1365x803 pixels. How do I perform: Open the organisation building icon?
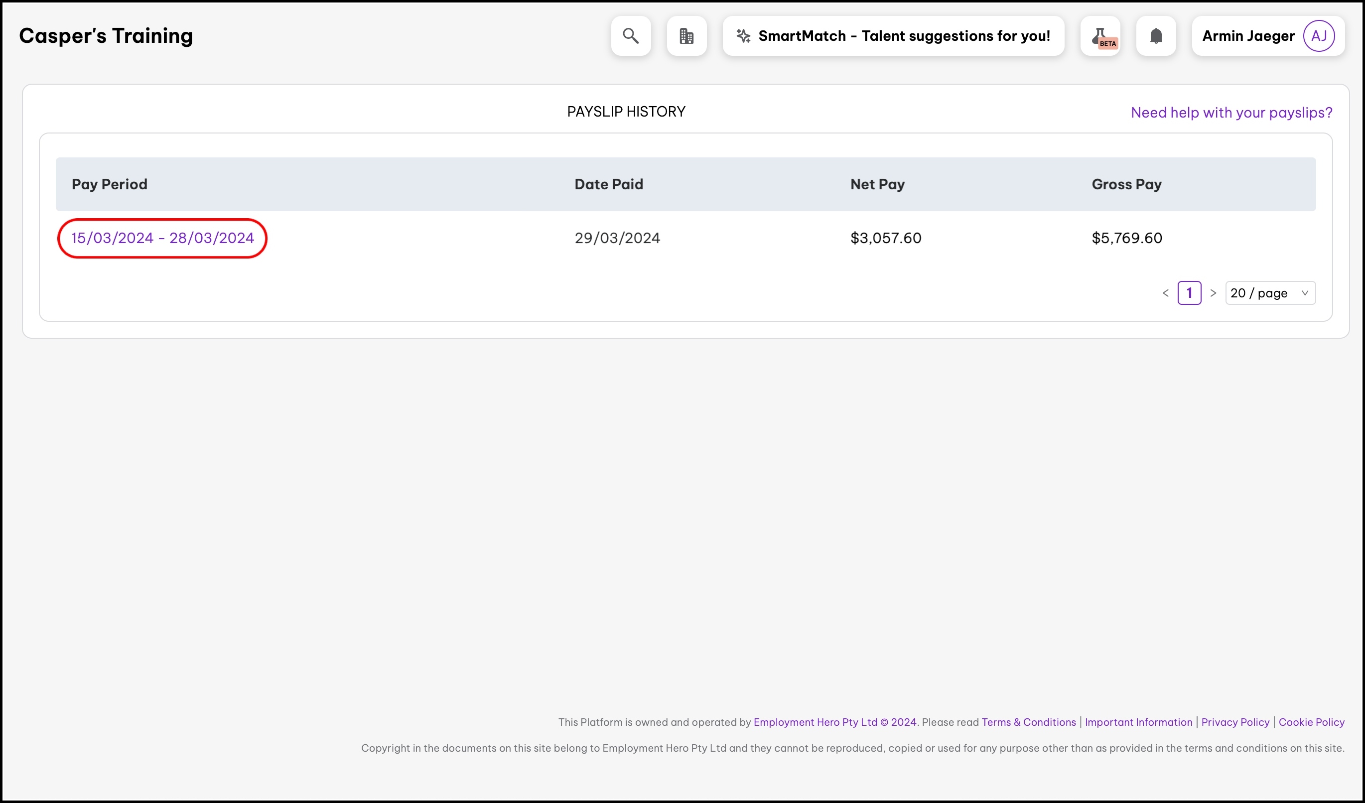point(686,36)
